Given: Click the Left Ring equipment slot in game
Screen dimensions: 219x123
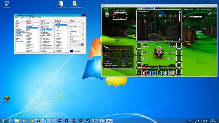Looking at the screenshot, I should [x=139, y=52].
